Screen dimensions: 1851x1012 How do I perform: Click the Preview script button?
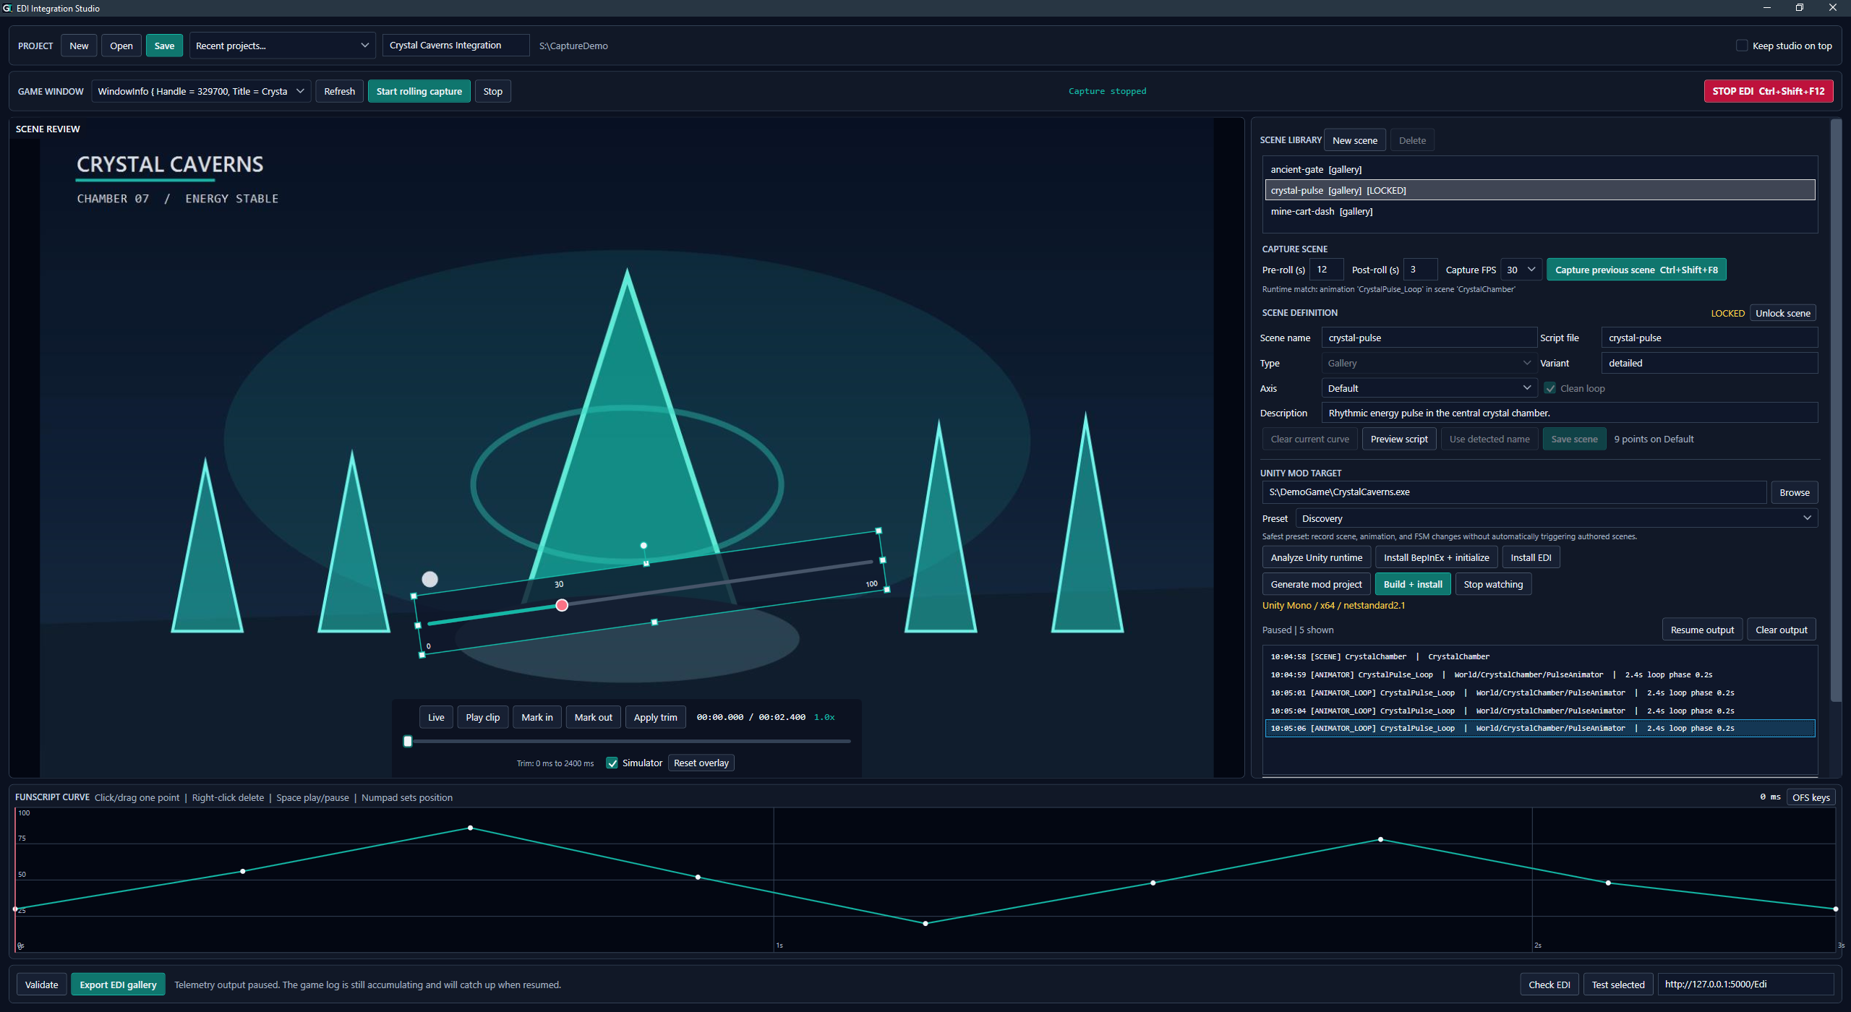pos(1399,439)
